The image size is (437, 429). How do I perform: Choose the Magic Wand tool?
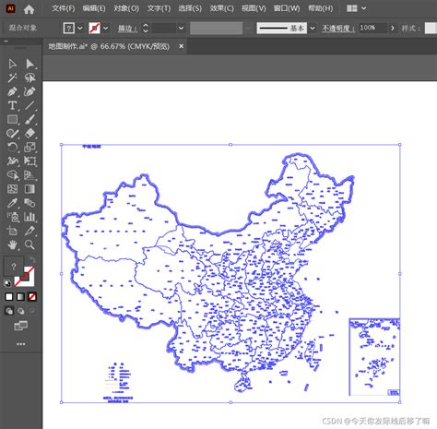point(12,77)
